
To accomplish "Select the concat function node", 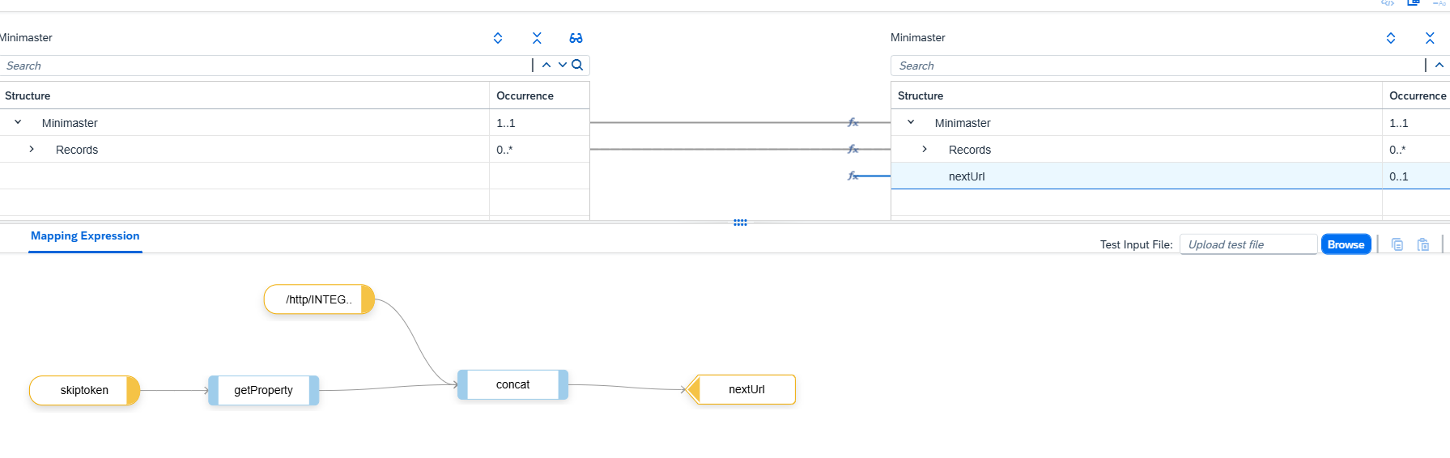I will [512, 384].
